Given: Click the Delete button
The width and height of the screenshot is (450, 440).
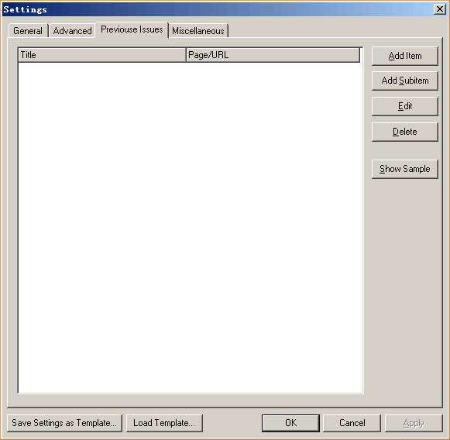Looking at the screenshot, I should pyautogui.click(x=404, y=132).
